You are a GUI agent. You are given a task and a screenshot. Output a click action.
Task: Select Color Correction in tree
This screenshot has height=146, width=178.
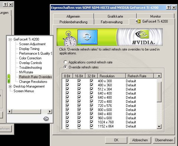click(30, 58)
